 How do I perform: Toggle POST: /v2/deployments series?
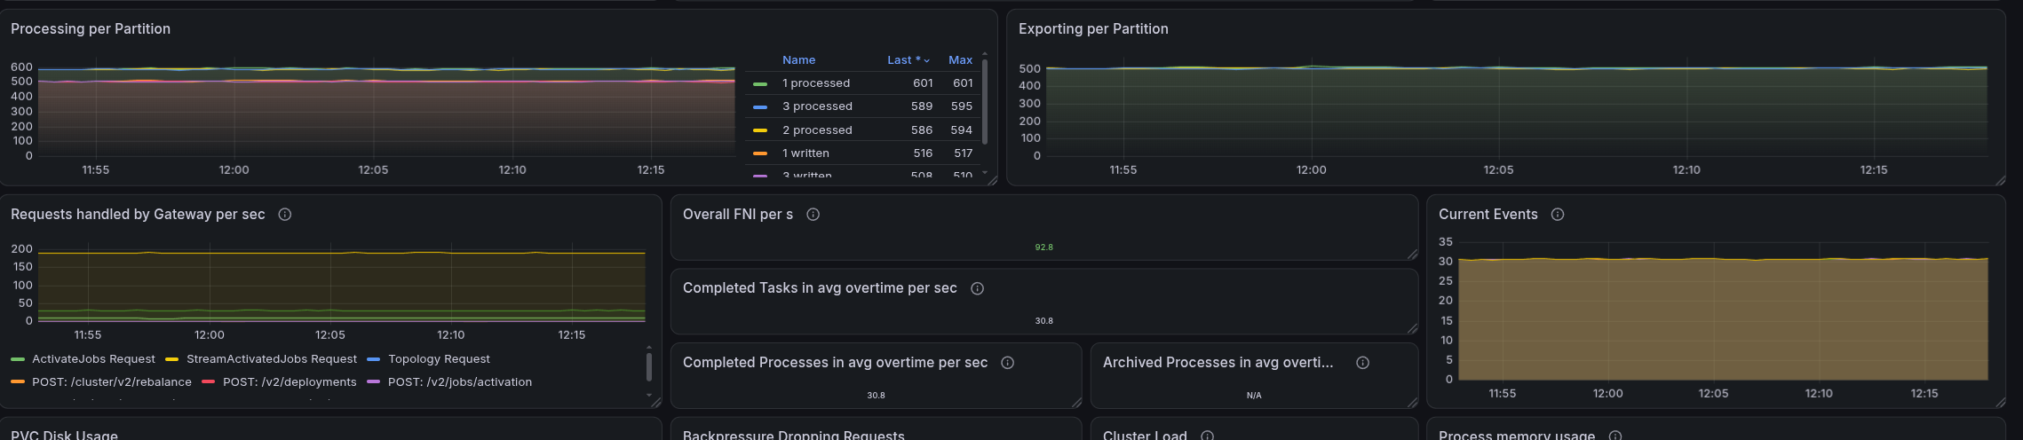(x=290, y=382)
